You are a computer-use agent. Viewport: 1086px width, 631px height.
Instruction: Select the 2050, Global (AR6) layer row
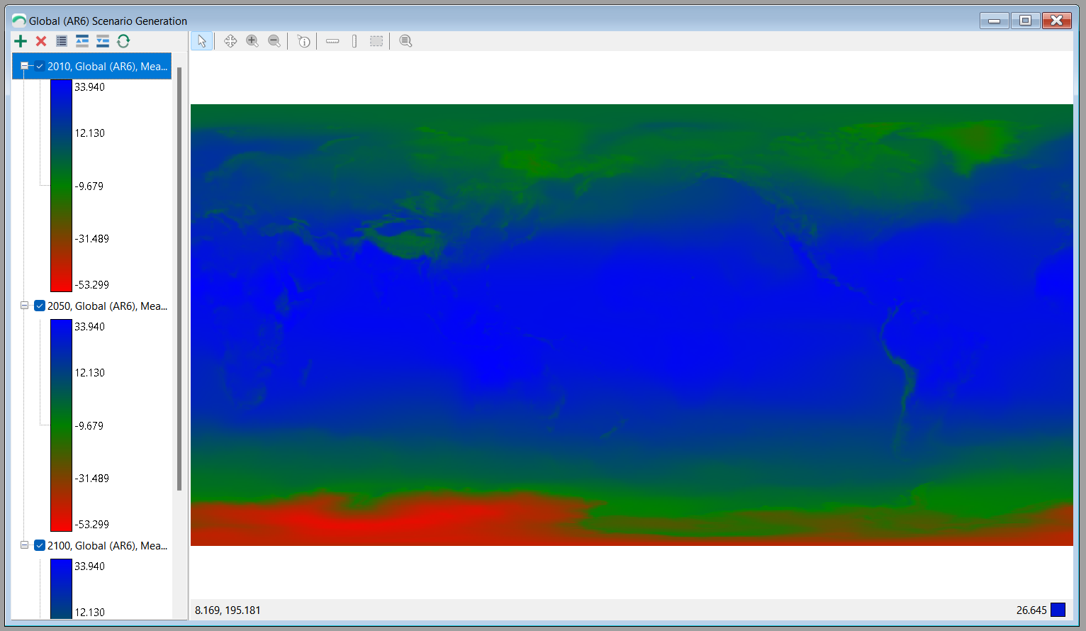[x=108, y=306]
